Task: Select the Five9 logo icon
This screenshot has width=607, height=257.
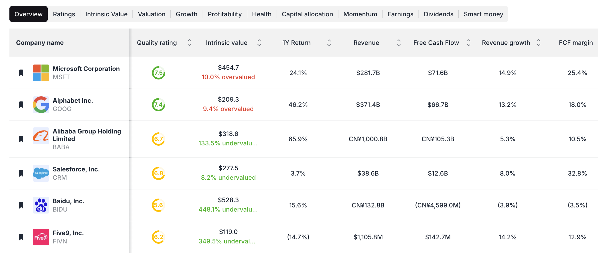Action: pos(41,237)
